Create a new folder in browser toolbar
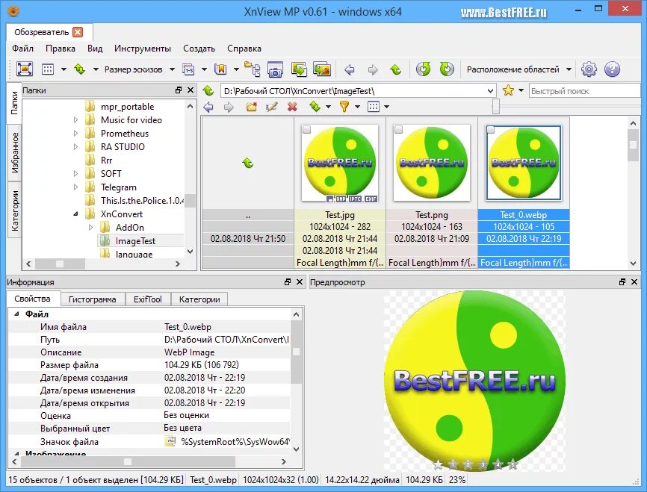The image size is (647, 492). pyautogui.click(x=251, y=107)
